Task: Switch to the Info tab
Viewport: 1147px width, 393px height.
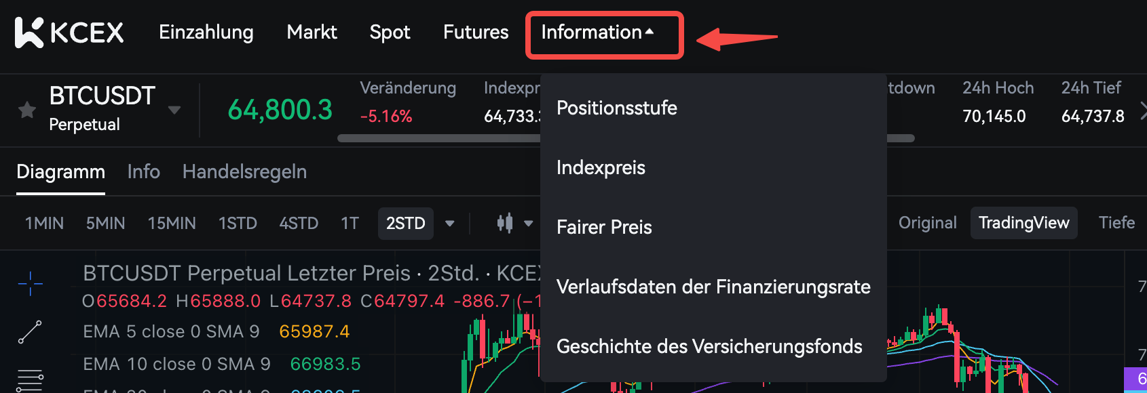Action: tap(144, 172)
